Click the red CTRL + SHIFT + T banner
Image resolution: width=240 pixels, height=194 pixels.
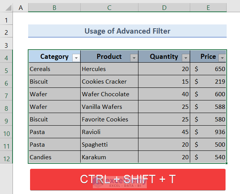(x=127, y=179)
